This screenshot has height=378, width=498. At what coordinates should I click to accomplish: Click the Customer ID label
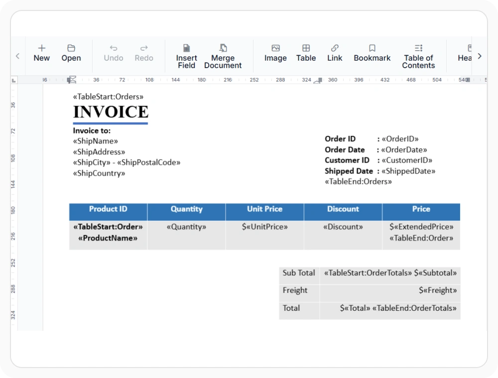click(x=347, y=160)
